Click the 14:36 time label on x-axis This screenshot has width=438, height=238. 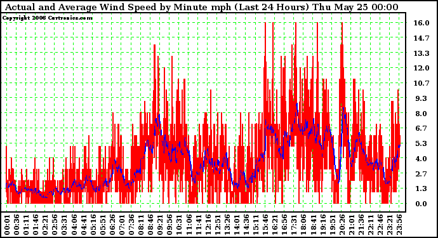tap(246, 225)
